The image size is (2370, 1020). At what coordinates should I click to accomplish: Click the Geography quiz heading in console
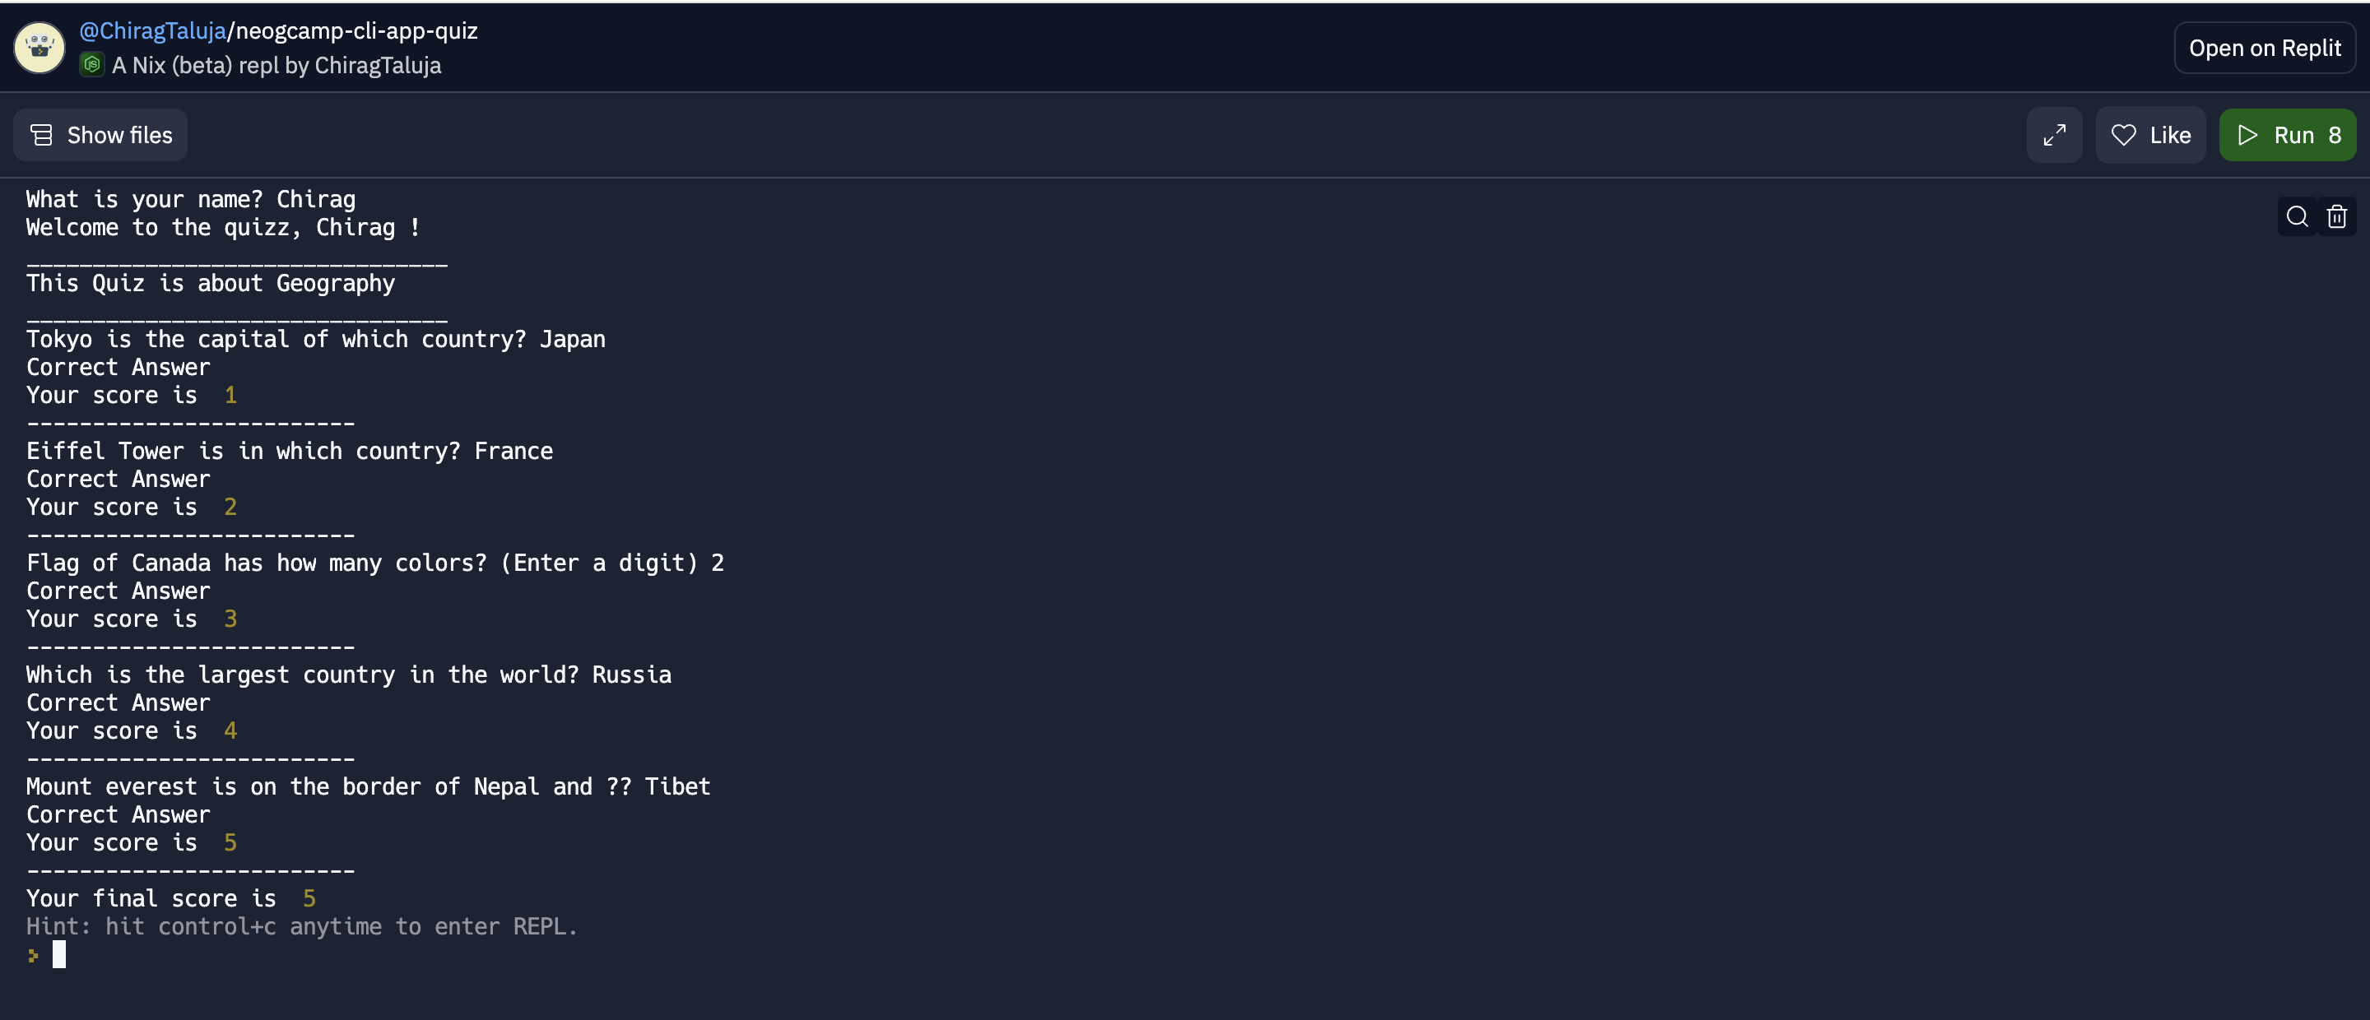click(210, 283)
